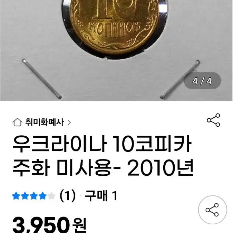Tap the round floating share button
This screenshot has height=233, width=233.
point(213,210)
